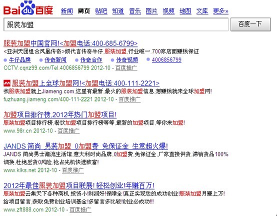Click the URL text CCTV.cqnz99.com/Tel.4006856799

(x=46, y=68)
